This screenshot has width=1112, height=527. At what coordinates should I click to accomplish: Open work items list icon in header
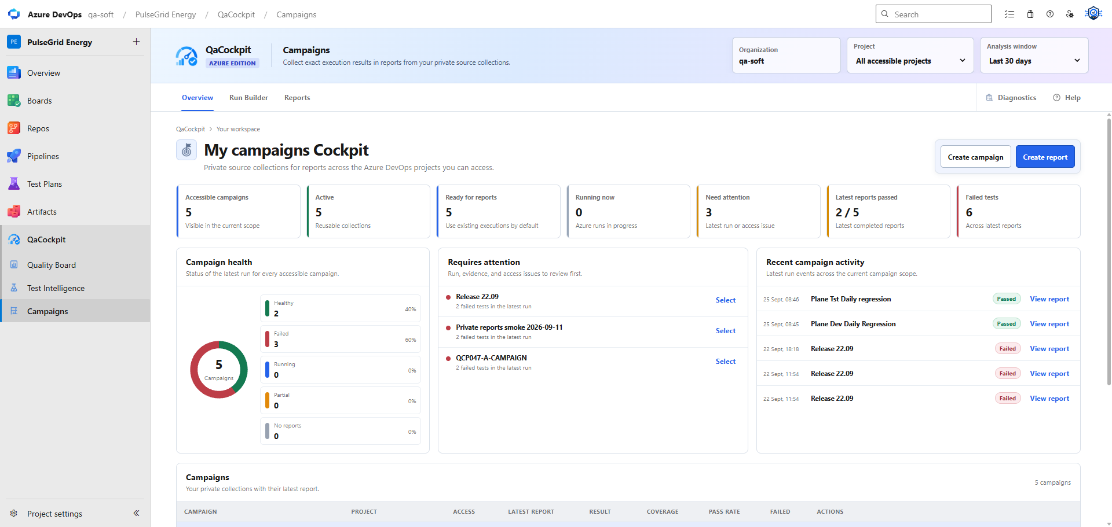1009,14
